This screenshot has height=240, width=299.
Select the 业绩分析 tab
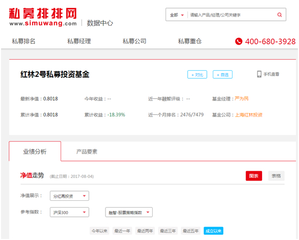pos(35,151)
